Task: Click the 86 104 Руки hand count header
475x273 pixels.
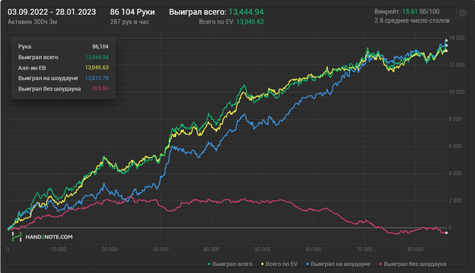Action: (x=132, y=12)
